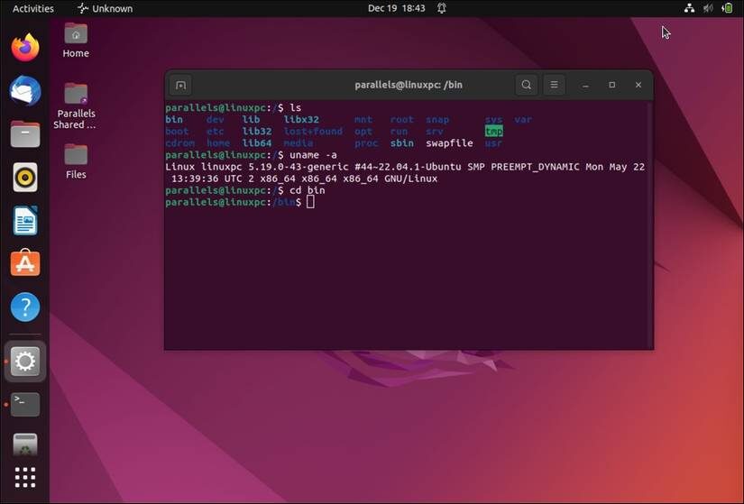Launch Thunderbird mail from the dock
Image resolution: width=744 pixels, height=504 pixels.
(x=25, y=90)
